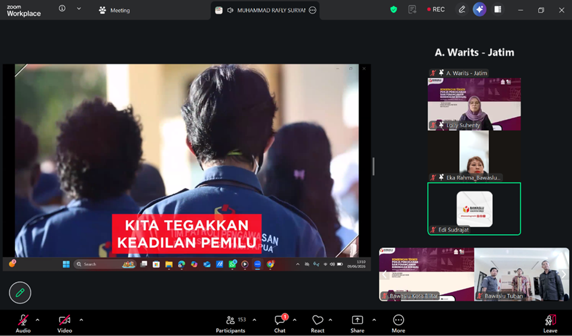This screenshot has width=572, height=336.
Task: Click the divider handle between share and gallery
Action: pyautogui.click(x=373, y=167)
